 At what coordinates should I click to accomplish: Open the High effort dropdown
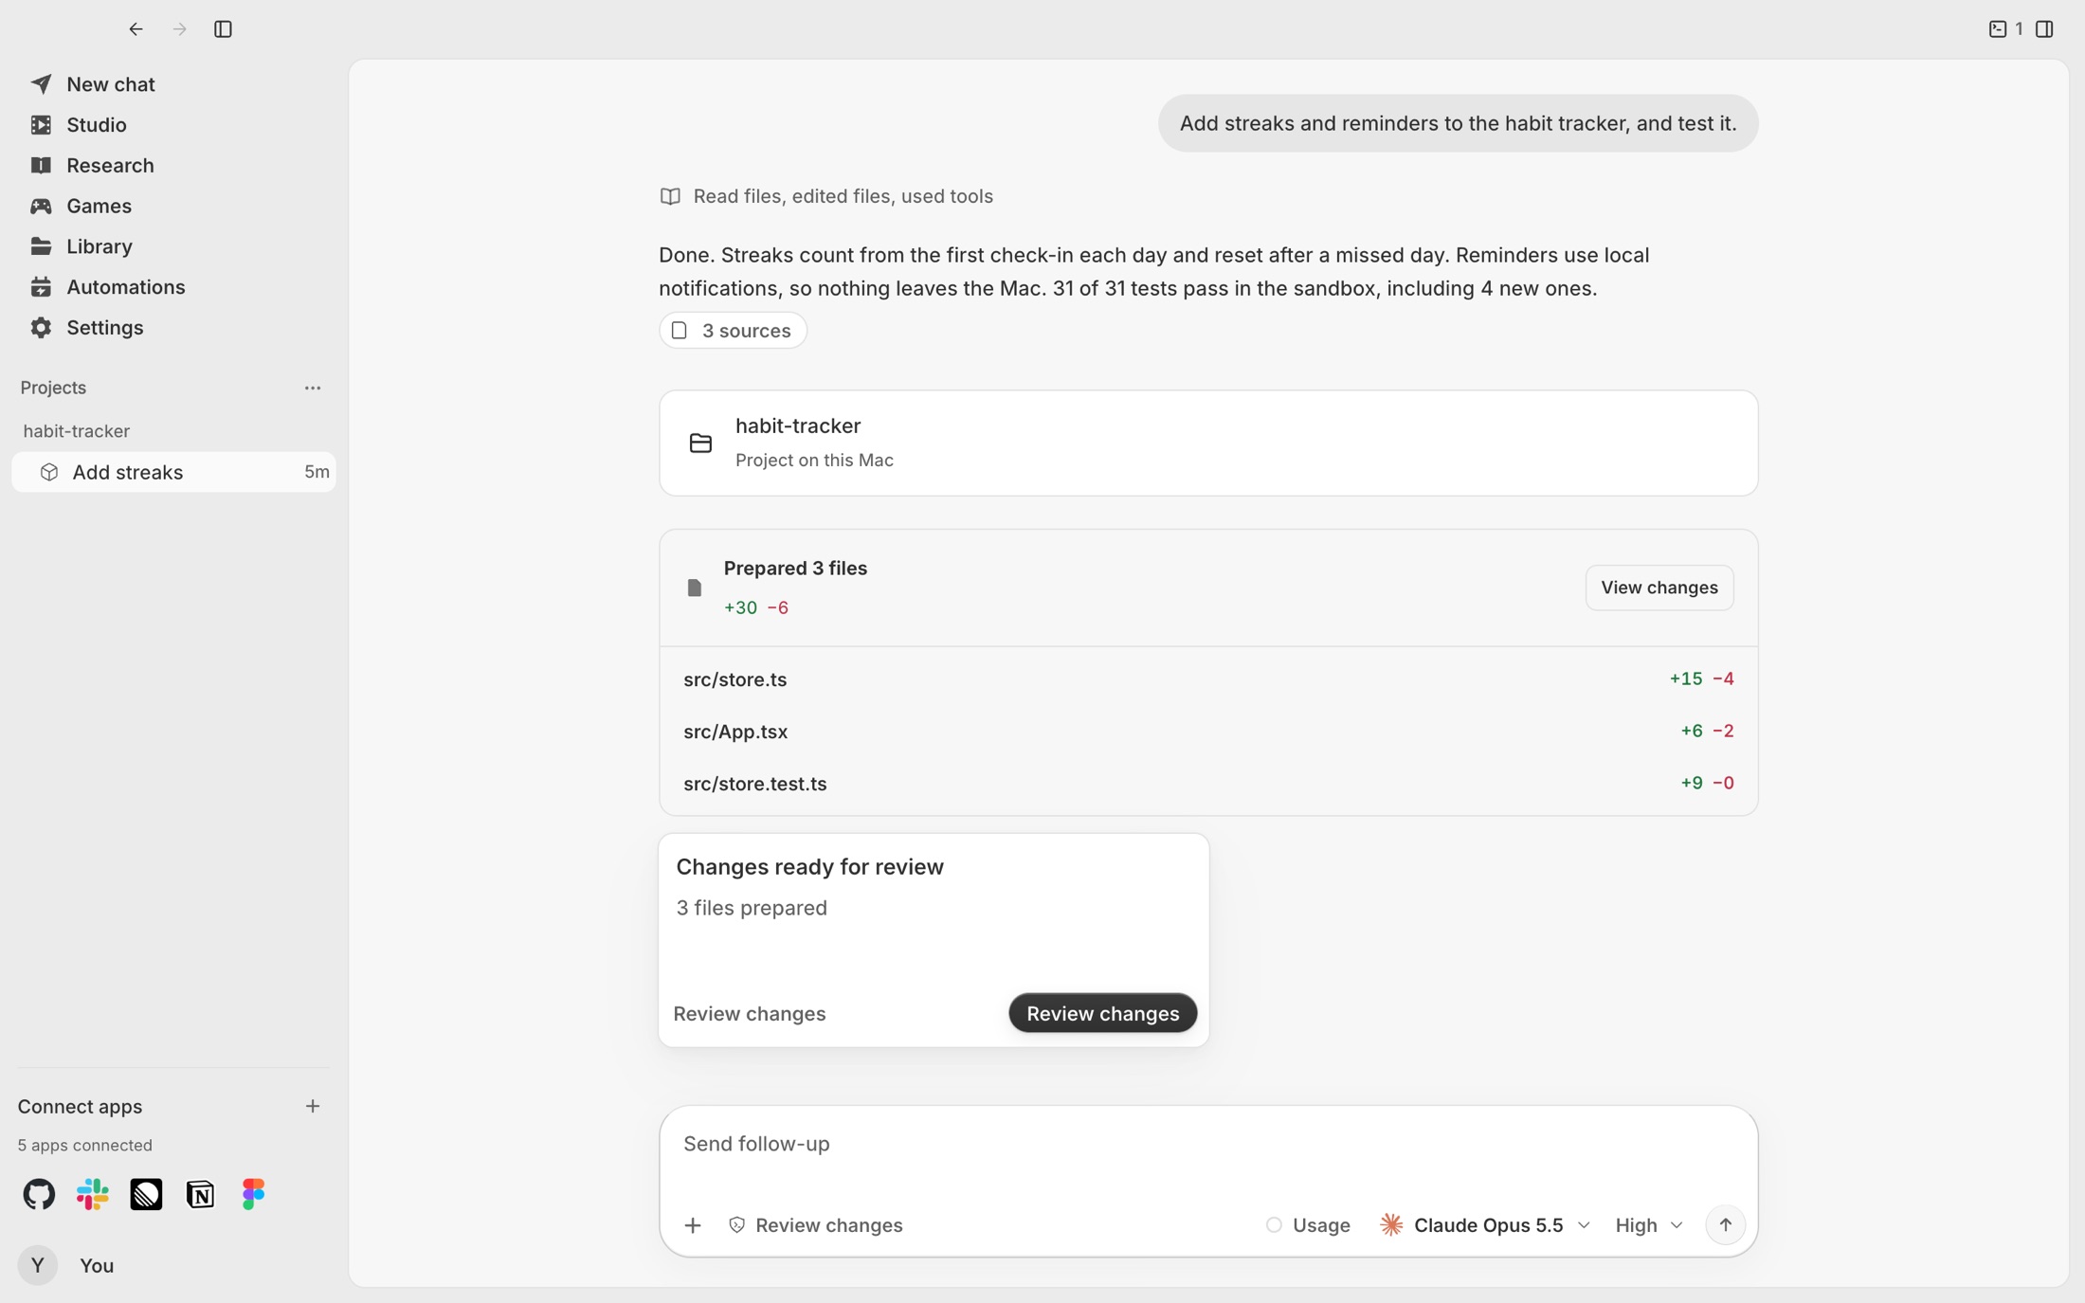tap(1649, 1225)
